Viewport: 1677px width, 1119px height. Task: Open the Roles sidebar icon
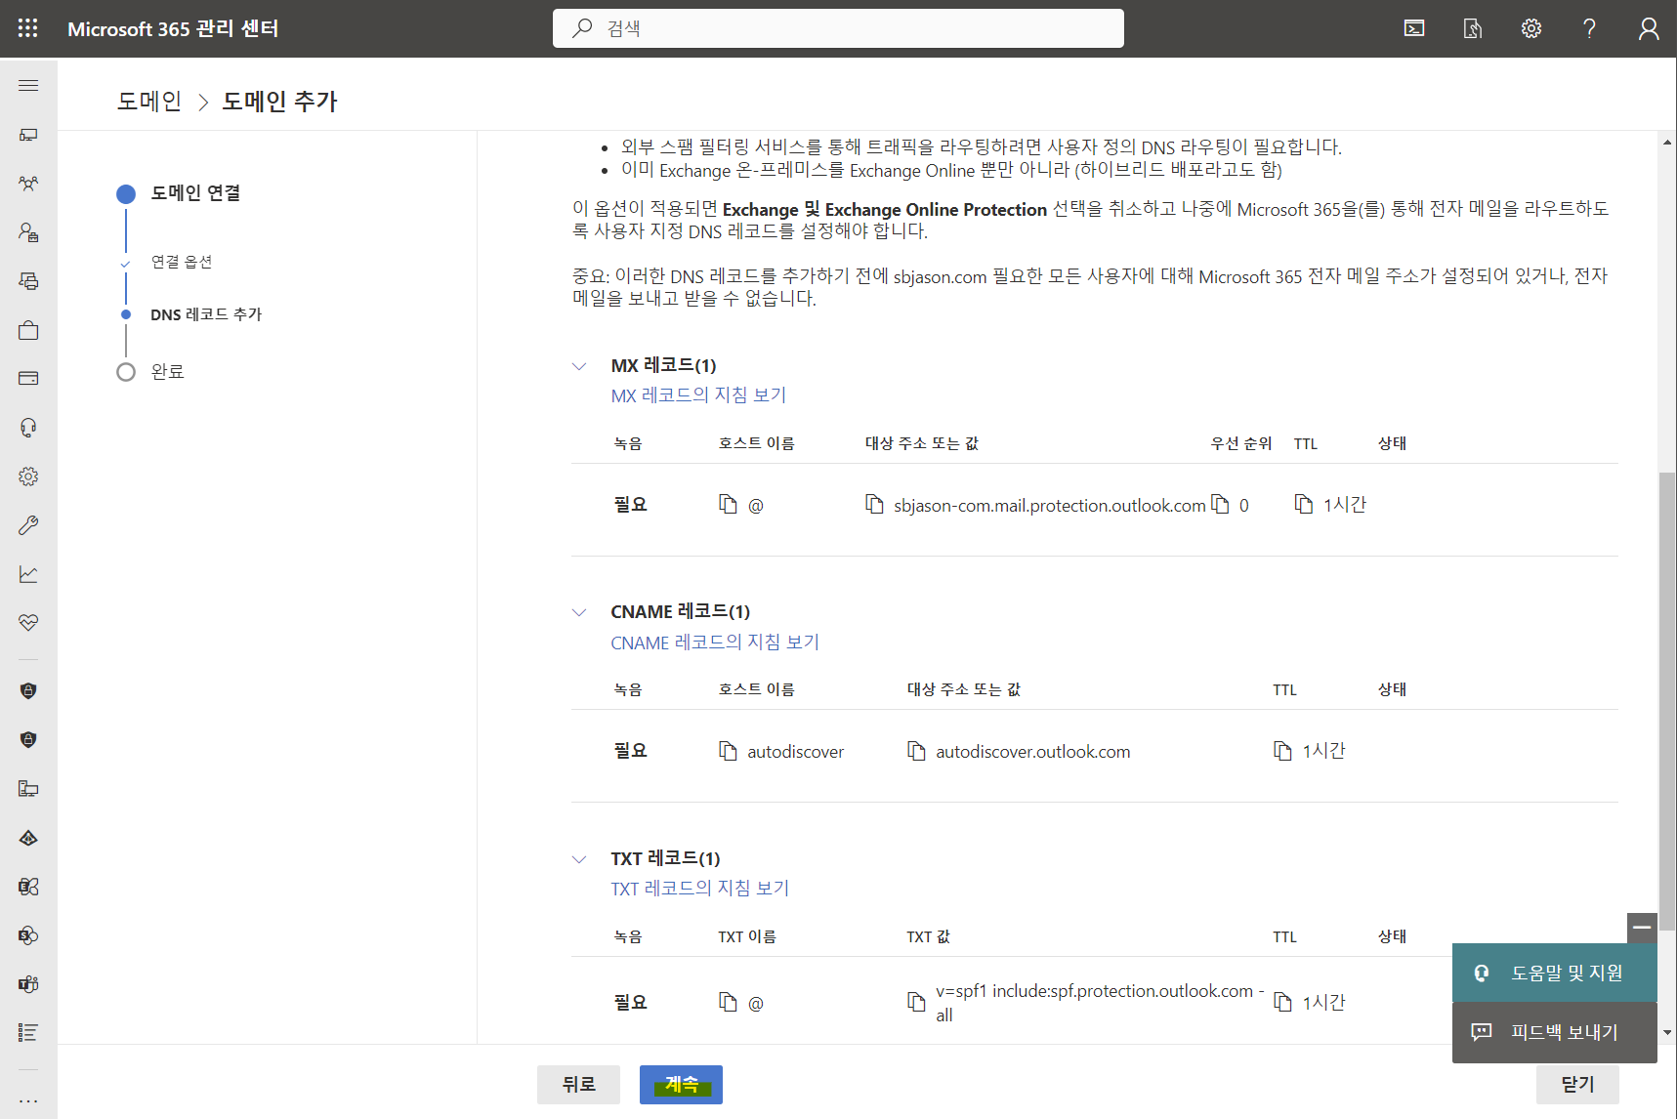pos(28,232)
